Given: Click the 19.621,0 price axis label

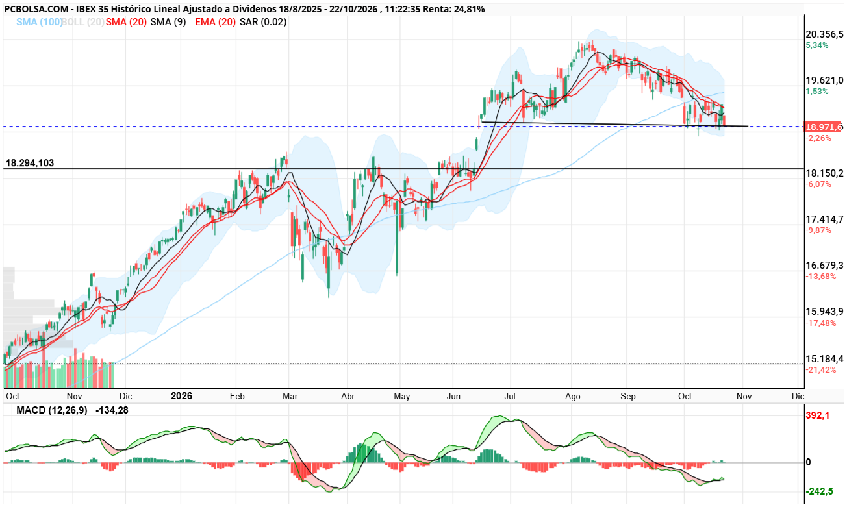Looking at the screenshot, I should 824,80.
